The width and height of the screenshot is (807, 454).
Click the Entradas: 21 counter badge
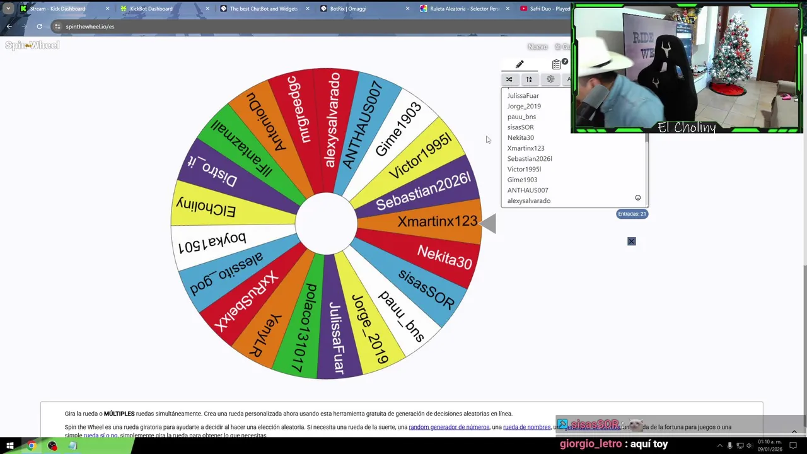[x=632, y=214]
